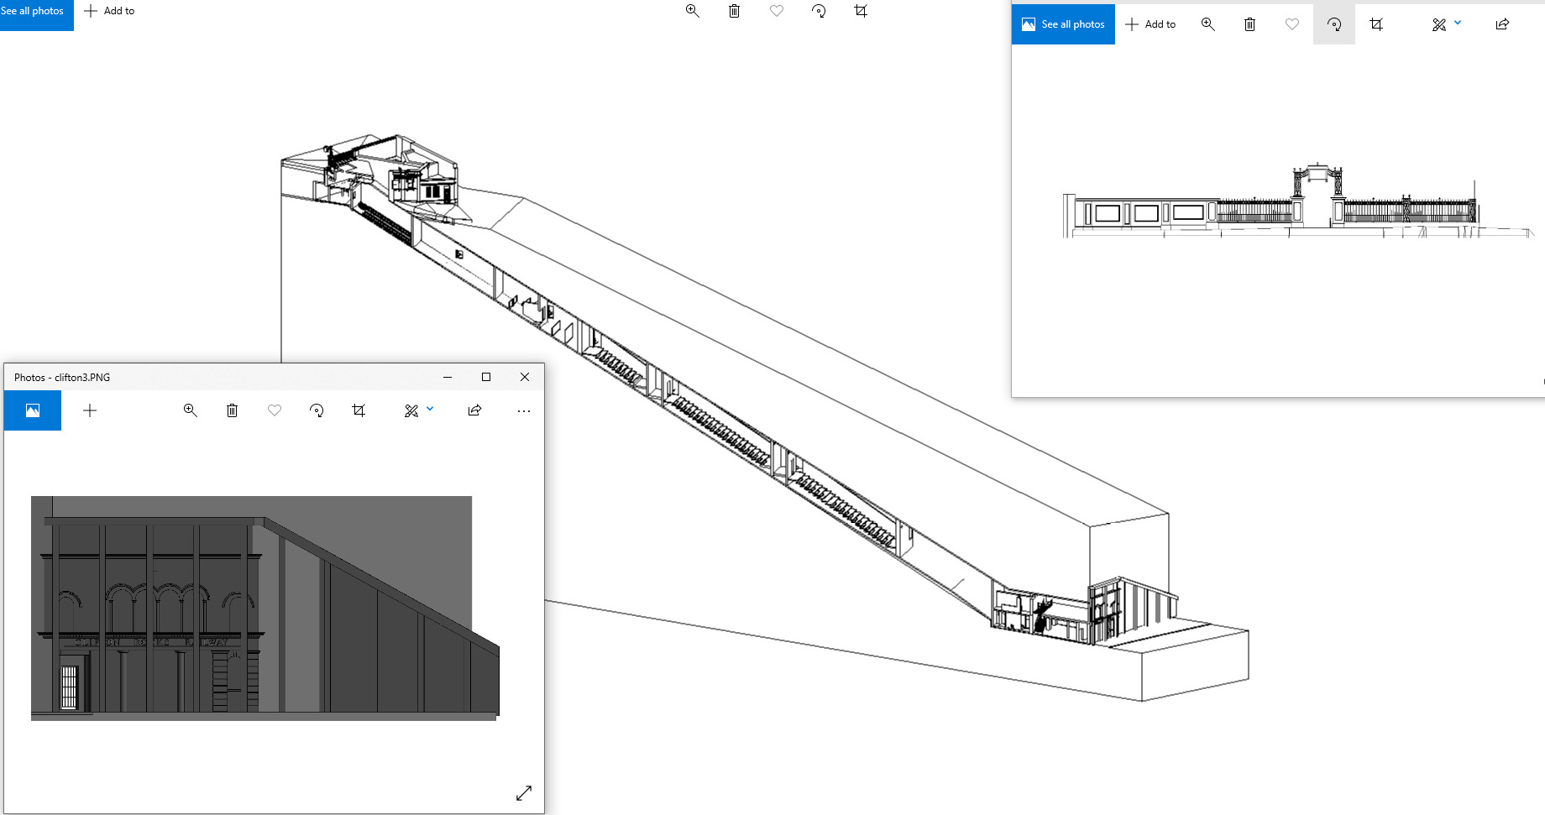Image resolution: width=1545 pixels, height=815 pixels.
Task: Click plus Add to icon in clifton3 window
Action: coord(90,410)
